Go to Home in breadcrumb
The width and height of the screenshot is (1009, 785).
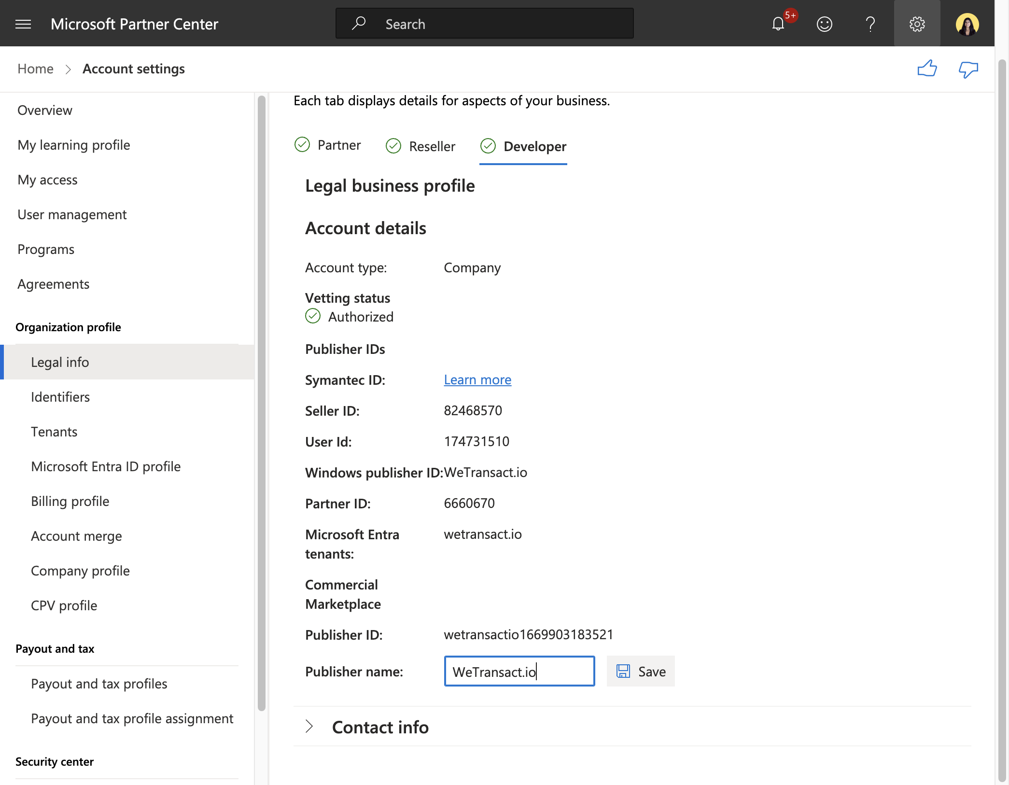[x=35, y=69]
